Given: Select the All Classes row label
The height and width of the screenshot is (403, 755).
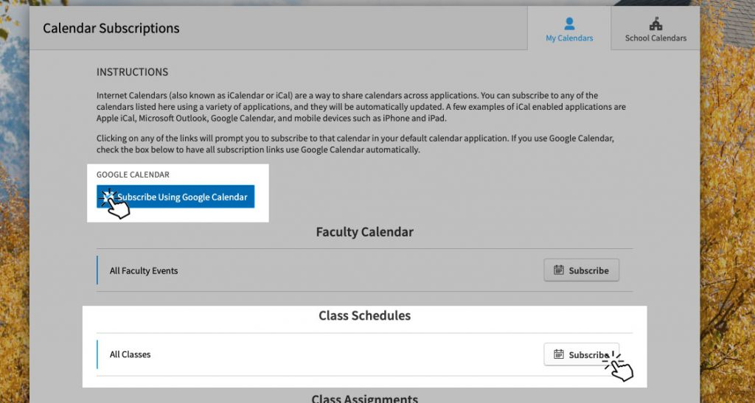Looking at the screenshot, I should pos(130,354).
